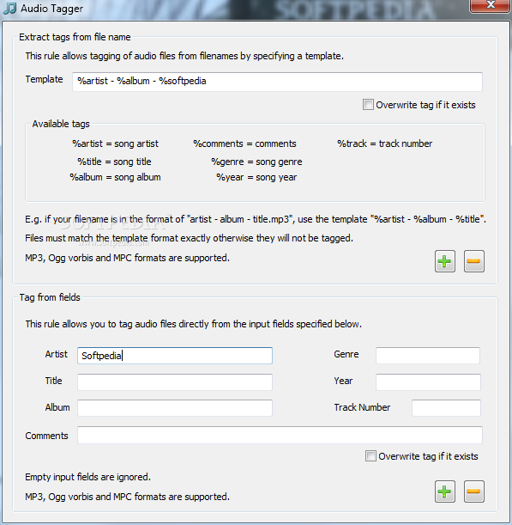Click the 'Extract tags from file name' group title
This screenshot has height=525, width=512.
point(75,37)
